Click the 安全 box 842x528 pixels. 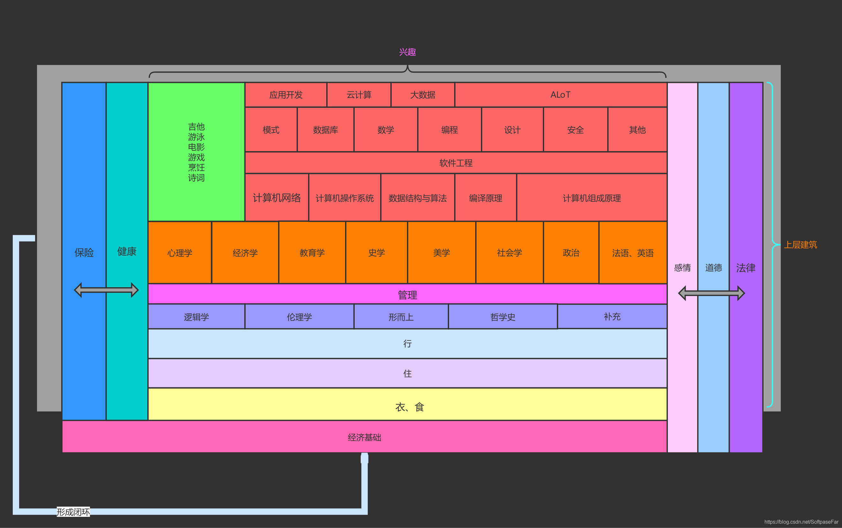pyautogui.click(x=576, y=130)
